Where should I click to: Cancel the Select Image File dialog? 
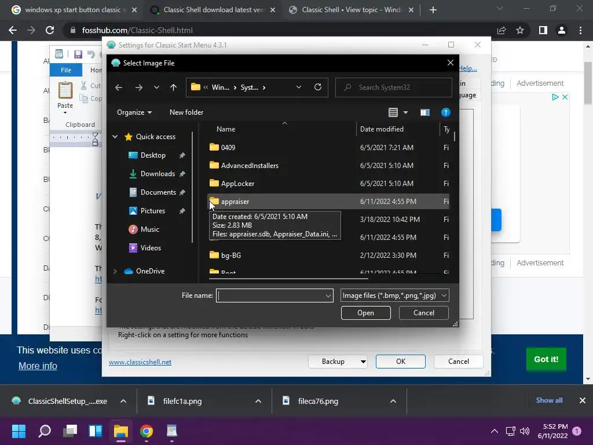tap(423, 313)
